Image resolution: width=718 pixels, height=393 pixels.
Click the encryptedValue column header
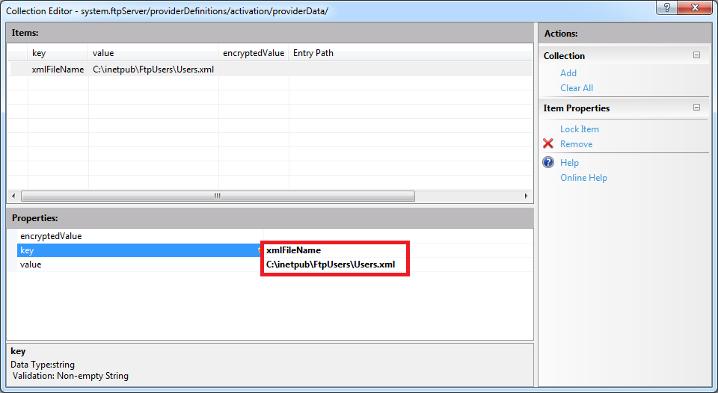tap(254, 53)
